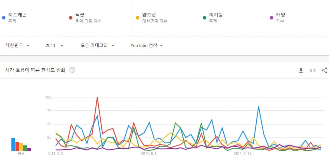Image resolution: width=329 pixels, height=159 pixels.
Task: Click the red peak at 100
Action: 97,98
